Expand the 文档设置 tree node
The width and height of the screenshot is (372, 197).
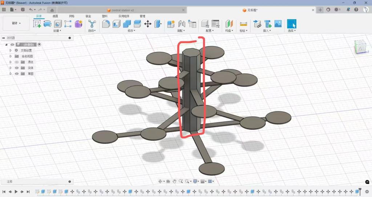tap(11, 51)
